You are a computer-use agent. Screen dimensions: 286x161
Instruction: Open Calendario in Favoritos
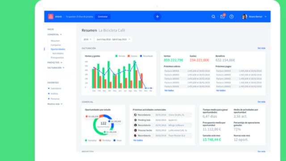56,89
